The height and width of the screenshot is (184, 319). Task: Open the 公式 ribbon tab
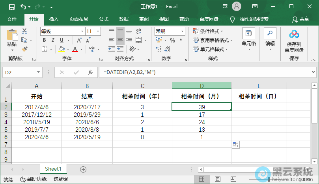(x=104, y=19)
